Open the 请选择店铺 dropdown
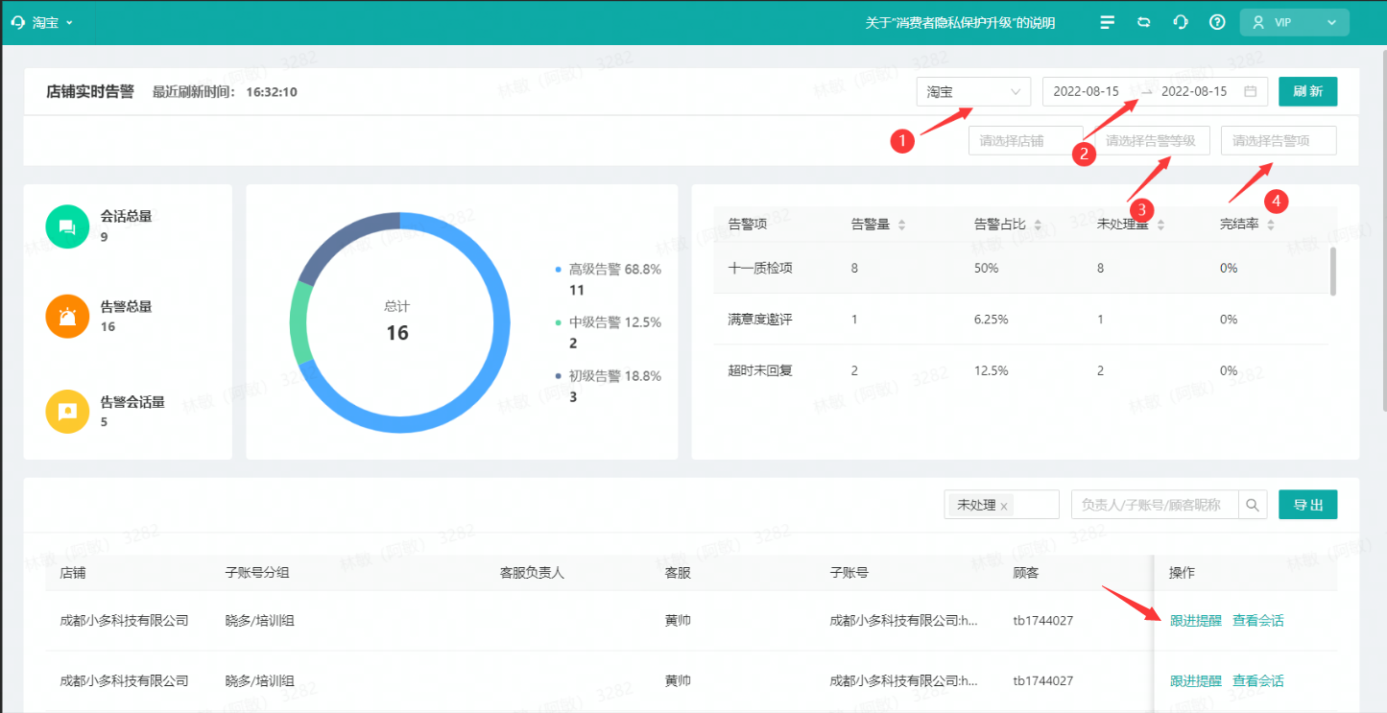This screenshot has height=713, width=1387. 1026,140
